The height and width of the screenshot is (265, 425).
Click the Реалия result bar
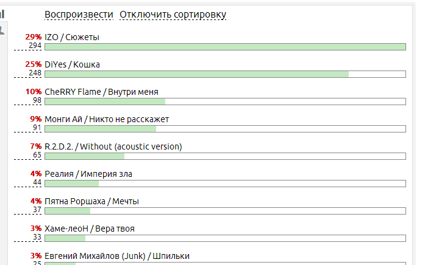click(225, 184)
